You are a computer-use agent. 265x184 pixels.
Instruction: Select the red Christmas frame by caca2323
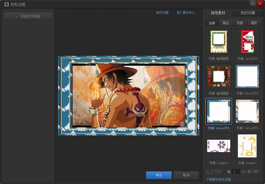coord(247,42)
